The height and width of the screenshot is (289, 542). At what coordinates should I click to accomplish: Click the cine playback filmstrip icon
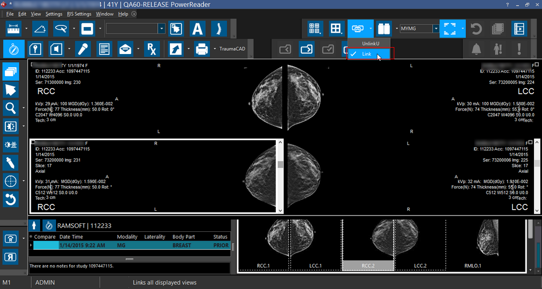click(x=519, y=29)
